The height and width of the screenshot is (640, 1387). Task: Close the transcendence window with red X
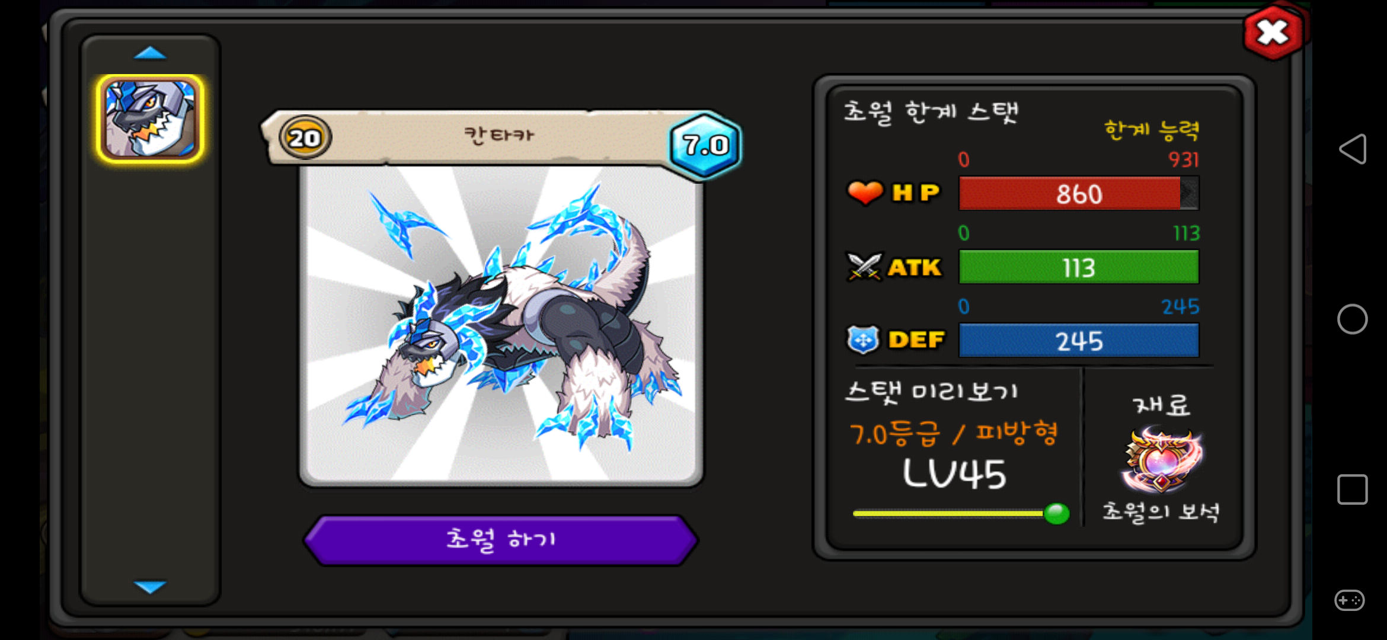point(1273,33)
